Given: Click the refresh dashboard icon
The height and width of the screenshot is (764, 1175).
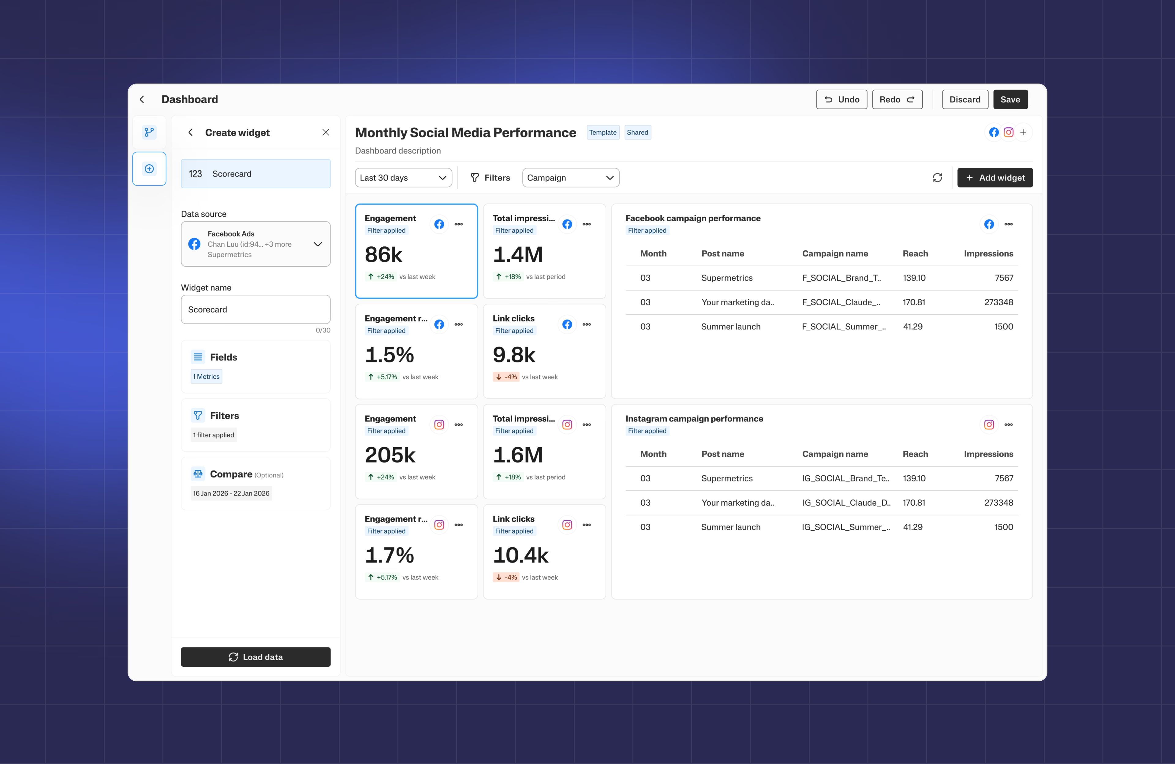Looking at the screenshot, I should (x=938, y=178).
